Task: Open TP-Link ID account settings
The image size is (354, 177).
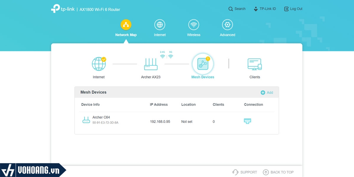Action: point(264,9)
